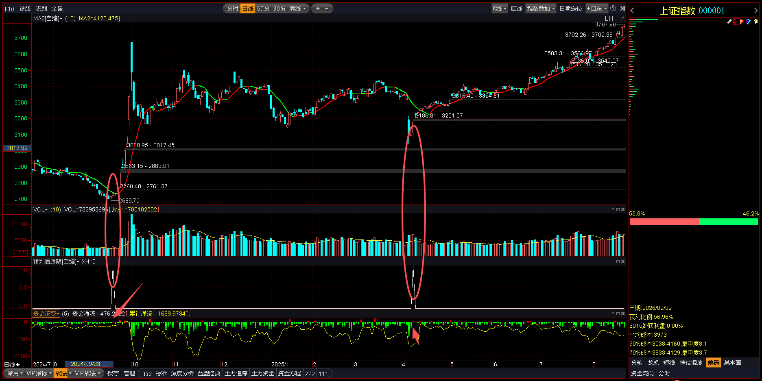Click the zoom-in plus button in chart toolbar
Screen dimensions: 762x381
[x=318, y=9]
